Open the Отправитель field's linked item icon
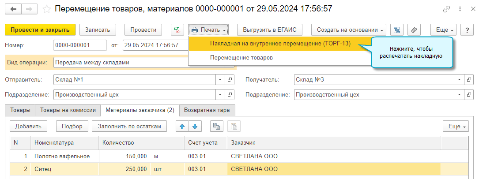 tap(230, 80)
